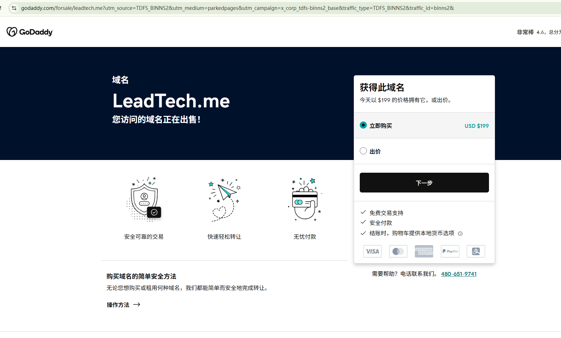Click the 购买域名的简单安全方法 heading
The image size is (561, 338).
[141, 276]
